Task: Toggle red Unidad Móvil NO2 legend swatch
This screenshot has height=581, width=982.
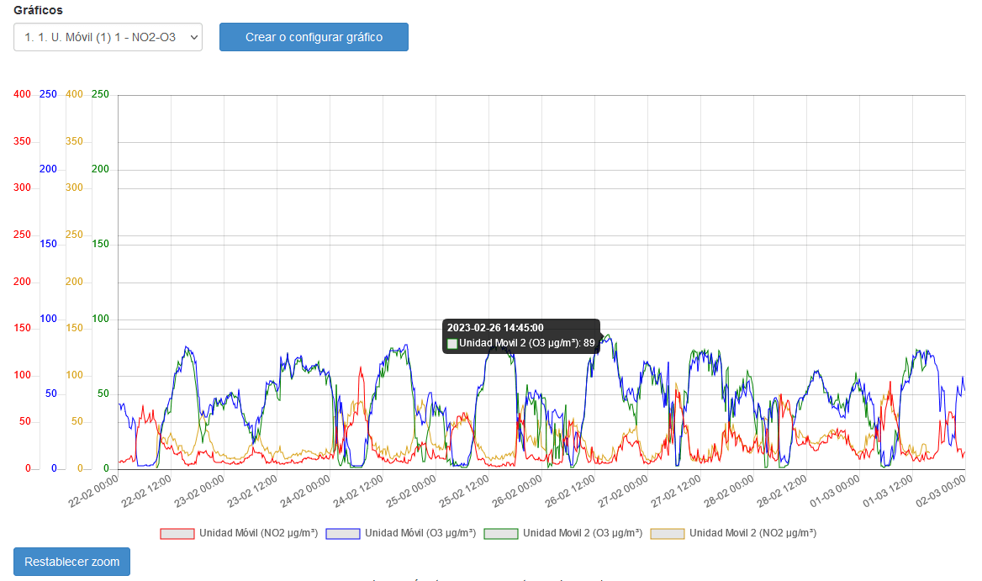Action: (x=177, y=533)
